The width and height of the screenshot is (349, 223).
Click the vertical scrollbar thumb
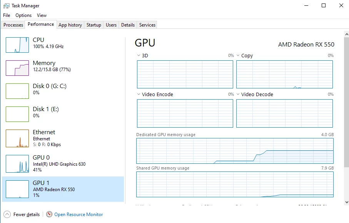click(347, 102)
